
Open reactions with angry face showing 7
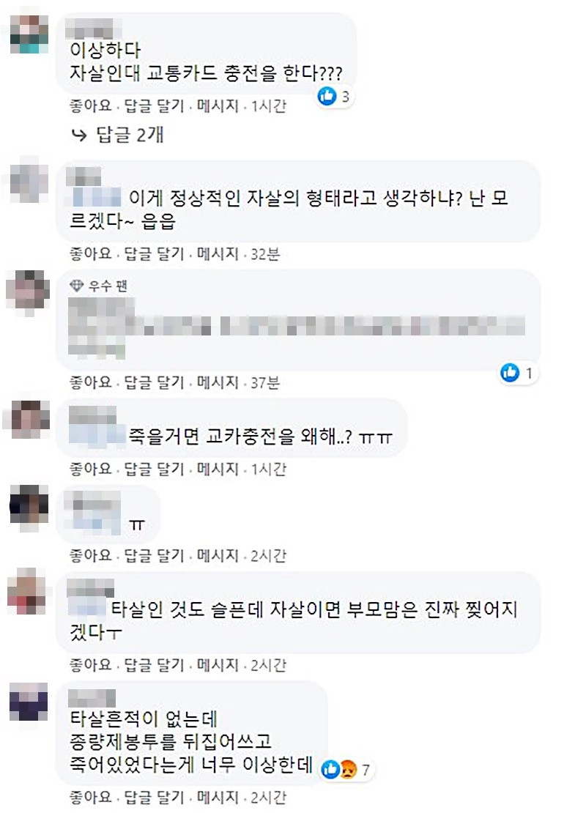tap(347, 770)
